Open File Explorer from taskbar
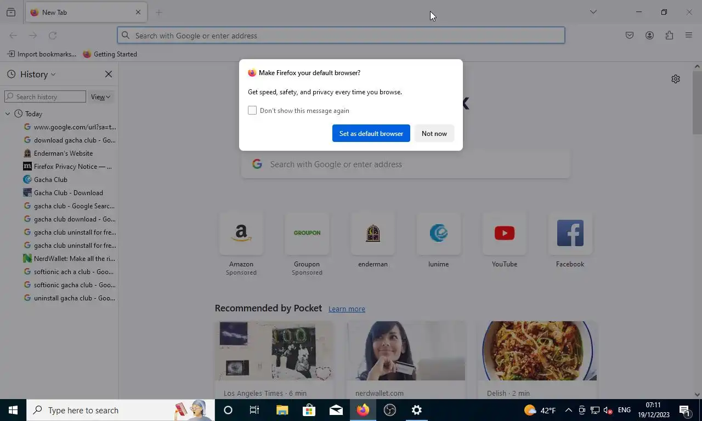Screen dimensions: 702x421 [x=282, y=410]
